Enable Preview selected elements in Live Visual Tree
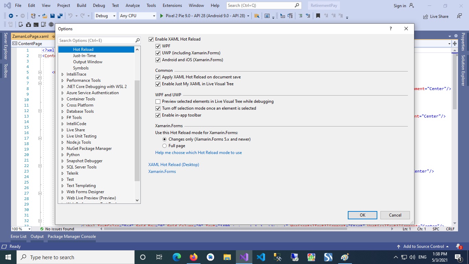This screenshot has width=469, height=264. point(158,101)
